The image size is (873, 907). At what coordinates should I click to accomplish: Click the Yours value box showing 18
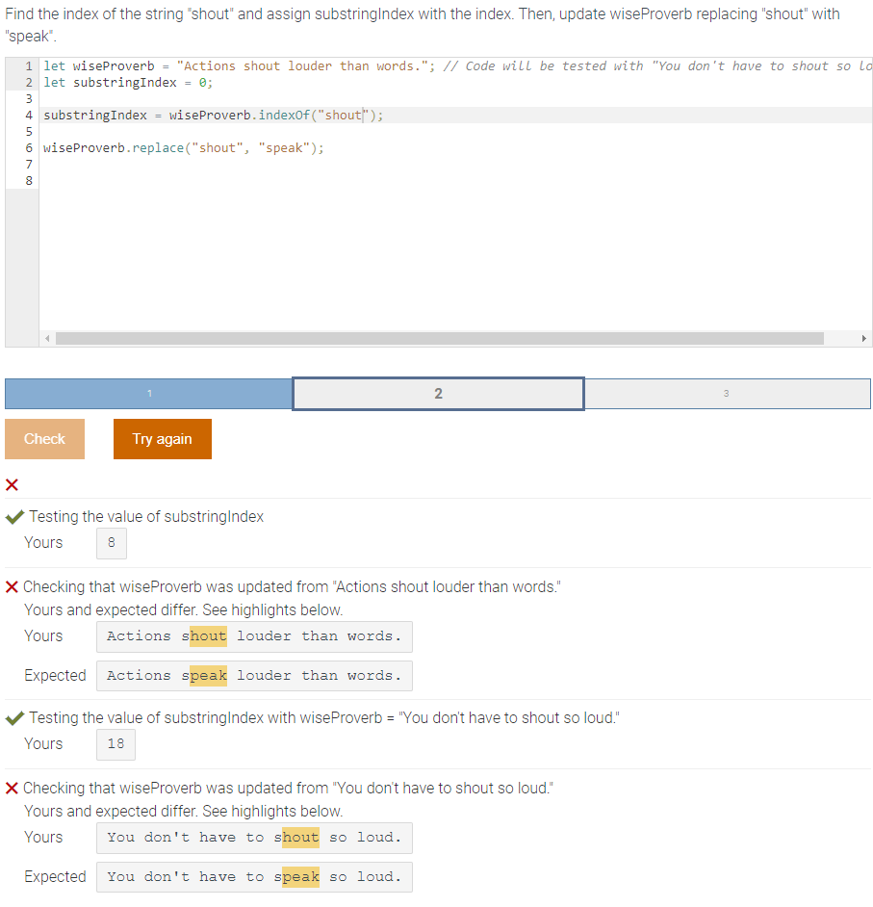point(116,744)
